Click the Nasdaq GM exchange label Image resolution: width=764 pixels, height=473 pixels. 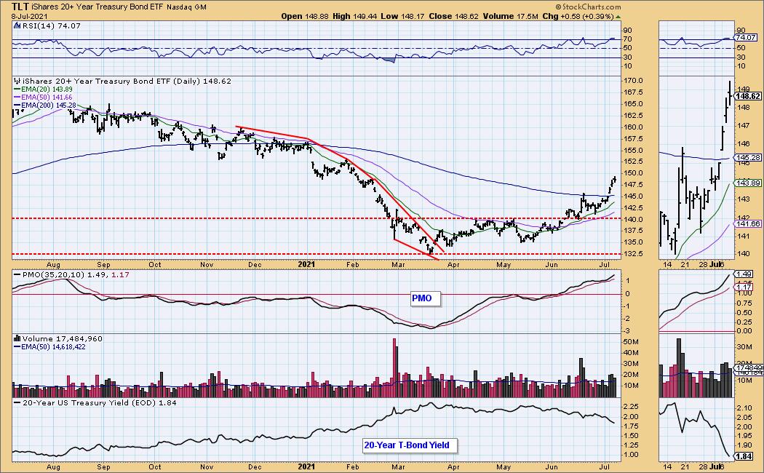point(186,7)
